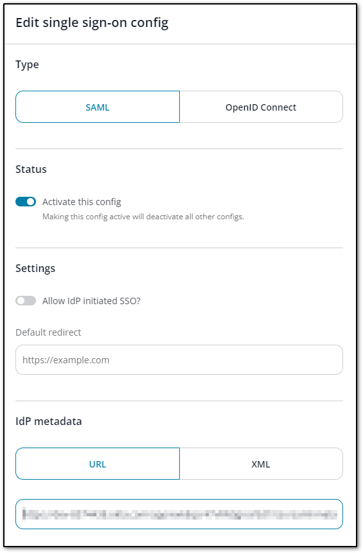363x553 pixels.
Task: Click the 'Default redirect' field label
Action: (48, 332)
